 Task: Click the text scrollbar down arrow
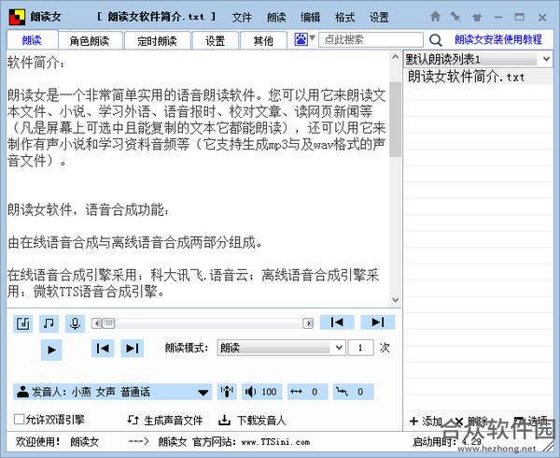coord(395,300)
